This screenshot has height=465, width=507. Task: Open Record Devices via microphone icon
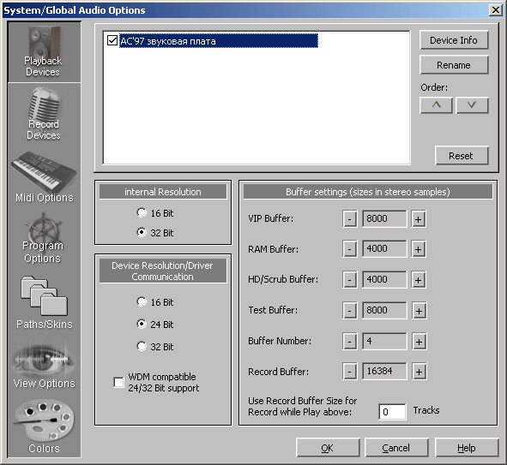pos(44,114)
